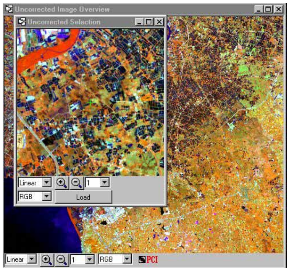
Task: Minimize the Uncorrected Image Overview window
Action: [258, 9]
